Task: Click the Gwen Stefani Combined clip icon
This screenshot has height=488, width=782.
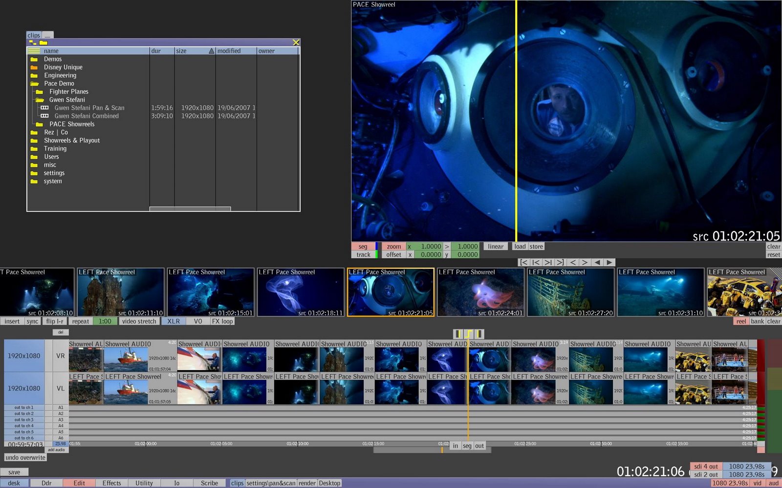Action: 44,116
